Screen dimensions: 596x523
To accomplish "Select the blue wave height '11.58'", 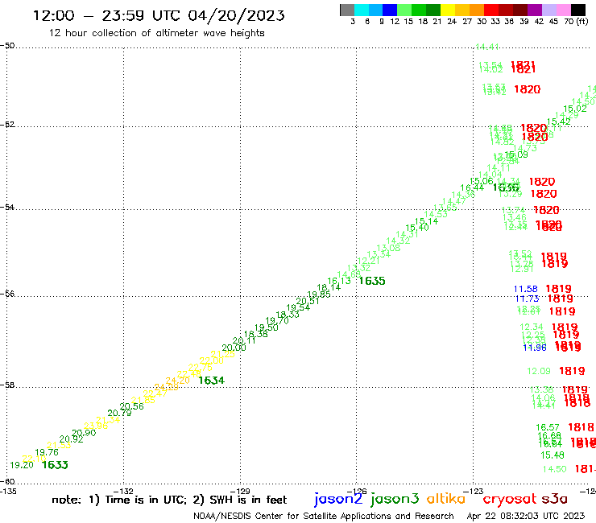I will 526,289.
